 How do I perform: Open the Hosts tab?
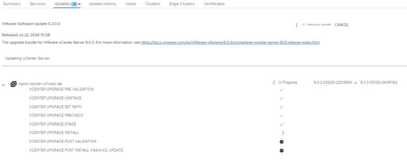130,4
